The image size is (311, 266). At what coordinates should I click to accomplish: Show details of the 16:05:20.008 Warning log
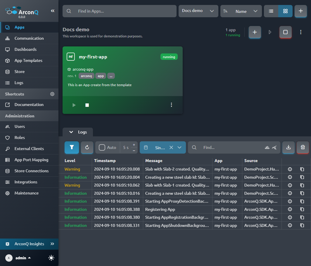290,169
